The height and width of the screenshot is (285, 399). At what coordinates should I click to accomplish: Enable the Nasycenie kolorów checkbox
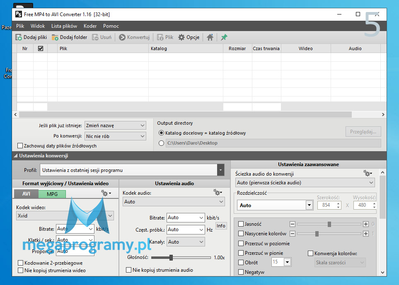pyautogui.click(x=241, y=233)
